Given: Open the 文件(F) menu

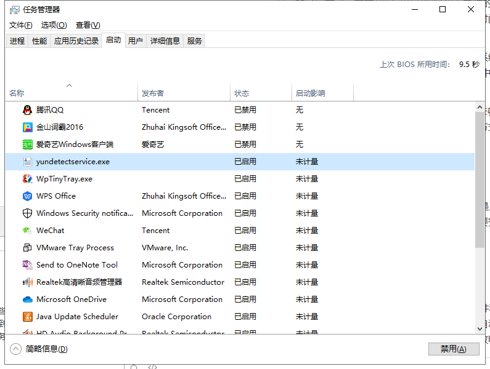Looking at the screenshot, I should click(20, 25).
